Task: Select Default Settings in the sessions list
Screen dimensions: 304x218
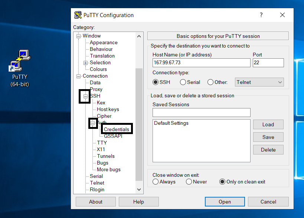Action: point(171,123)
